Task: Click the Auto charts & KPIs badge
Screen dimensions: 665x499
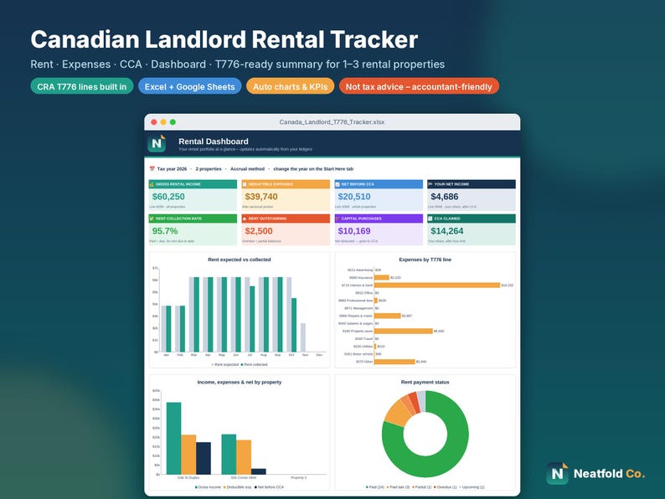Action: (290, 86)
